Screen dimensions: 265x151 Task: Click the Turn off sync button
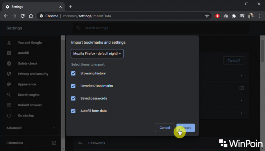click(234, 61)
